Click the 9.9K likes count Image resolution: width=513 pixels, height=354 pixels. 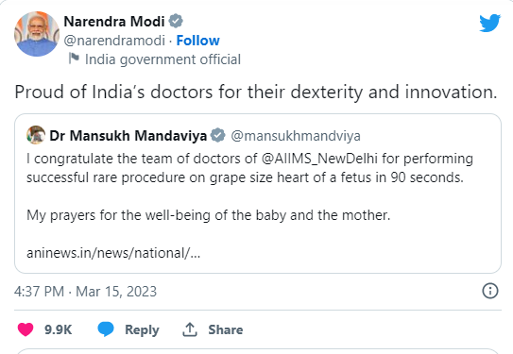58,329
